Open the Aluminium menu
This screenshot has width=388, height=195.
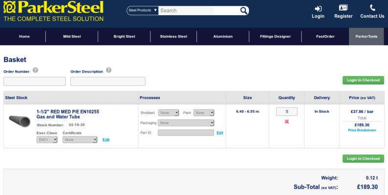223,36
